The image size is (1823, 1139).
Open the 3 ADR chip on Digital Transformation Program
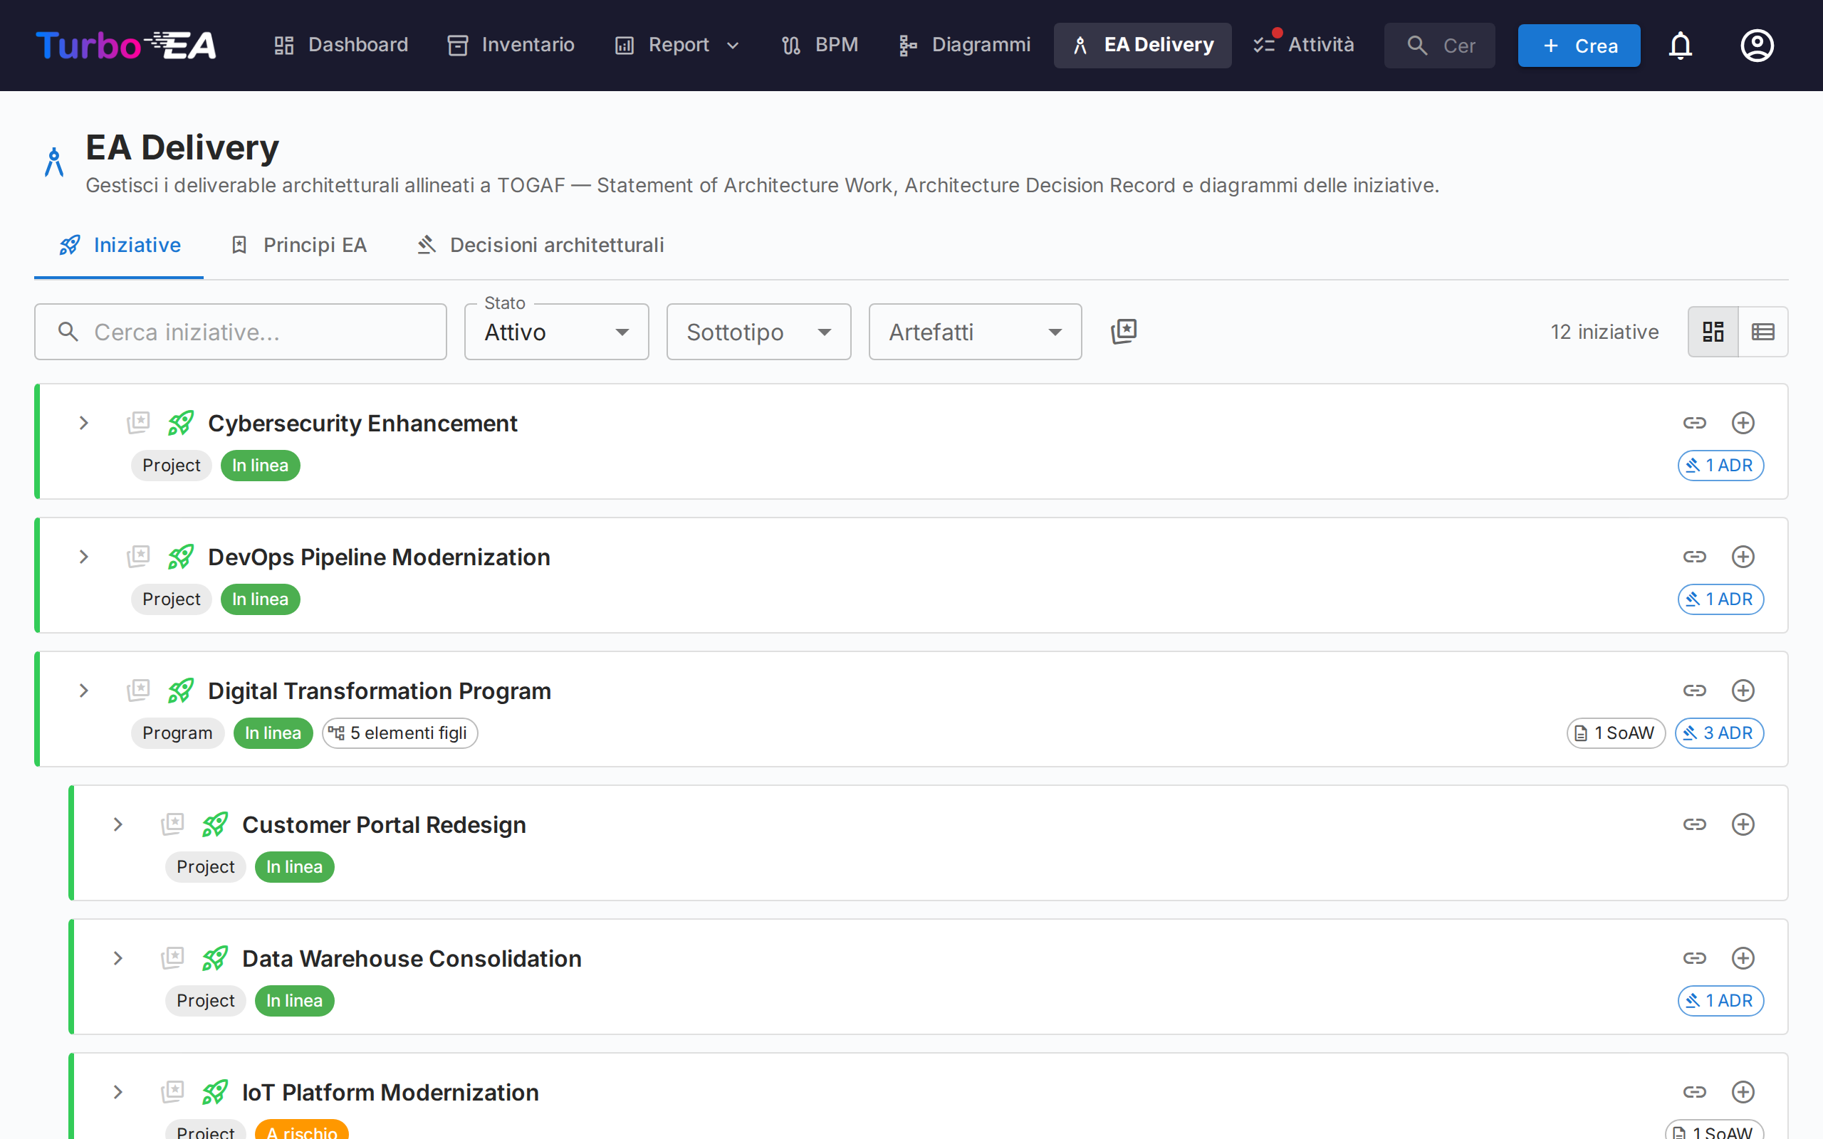click(x=1719, y=733)
